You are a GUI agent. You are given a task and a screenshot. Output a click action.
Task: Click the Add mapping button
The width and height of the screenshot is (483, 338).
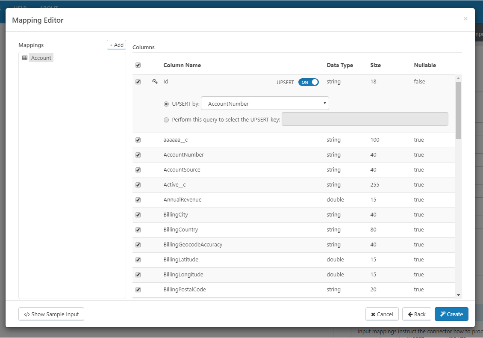[116, 45]
